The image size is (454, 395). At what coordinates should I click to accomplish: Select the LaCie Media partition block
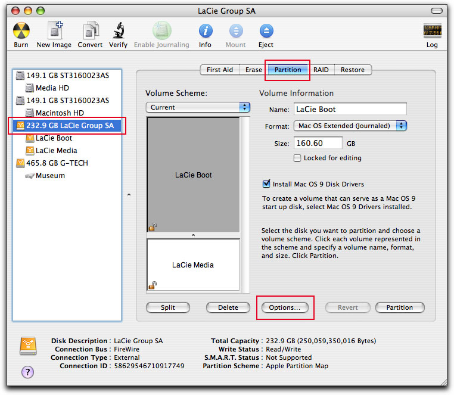pyautogui.click(x=192, y=265)
